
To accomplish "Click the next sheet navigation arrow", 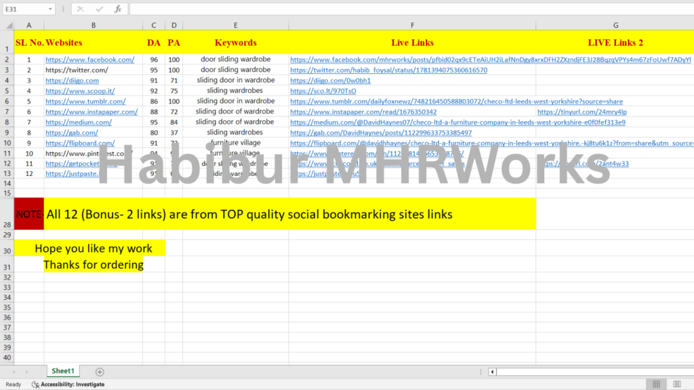I will (x=27, y=372).
